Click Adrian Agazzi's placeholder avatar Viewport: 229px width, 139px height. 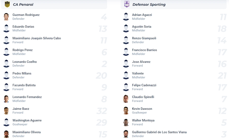(126, 17)
